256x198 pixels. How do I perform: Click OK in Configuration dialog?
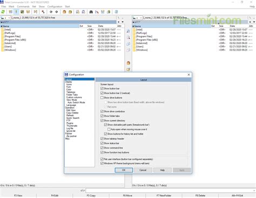pos(124,170)
